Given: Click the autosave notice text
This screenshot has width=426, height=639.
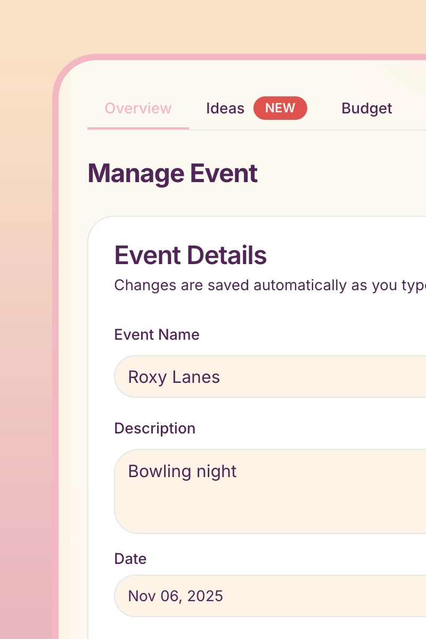Looking at the screenshot, I should 266,285.
